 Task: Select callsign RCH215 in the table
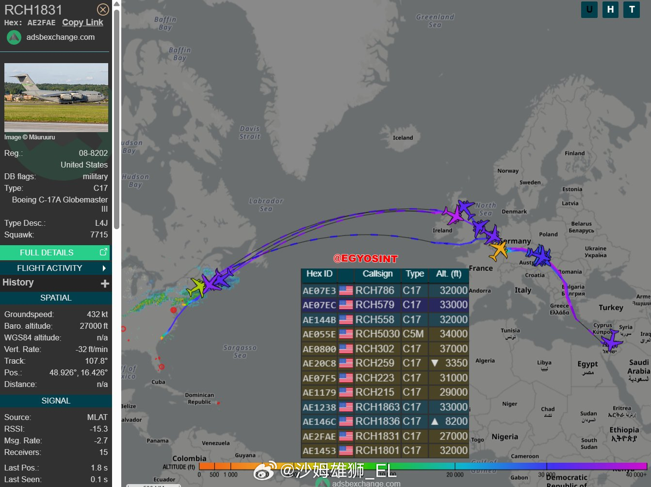[375, 392]
